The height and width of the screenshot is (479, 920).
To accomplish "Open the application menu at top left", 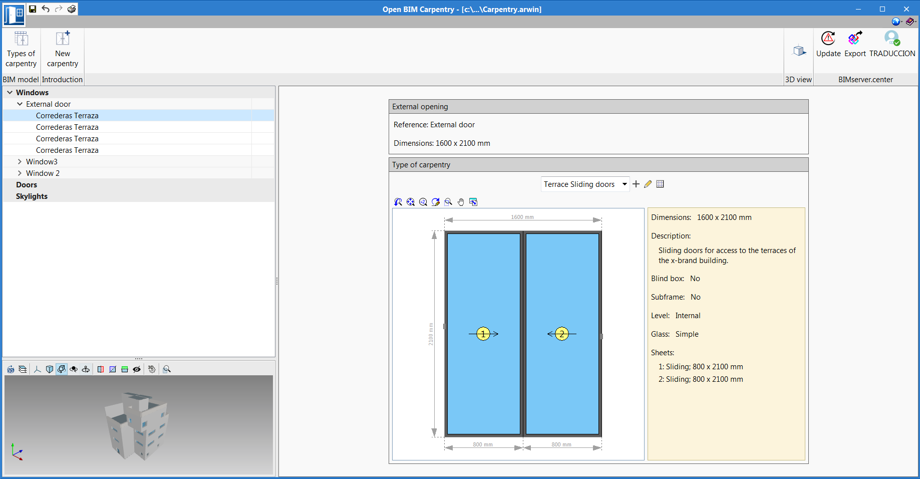I will [13, 15].
